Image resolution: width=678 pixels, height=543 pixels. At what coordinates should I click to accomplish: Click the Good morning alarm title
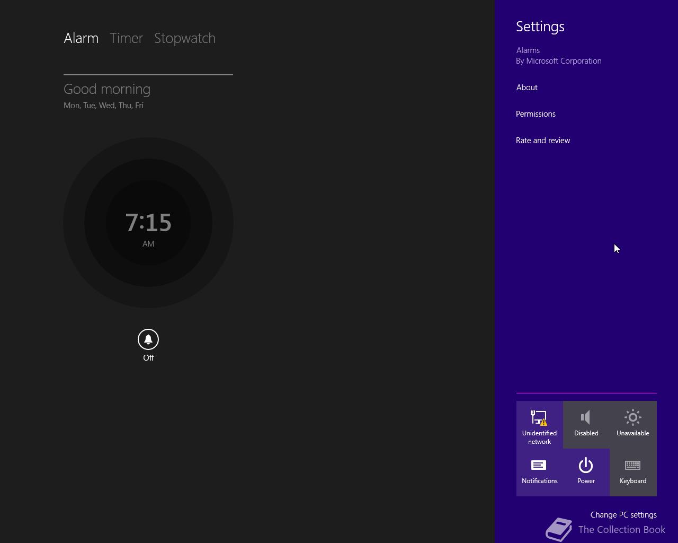[x=107, y=89]
